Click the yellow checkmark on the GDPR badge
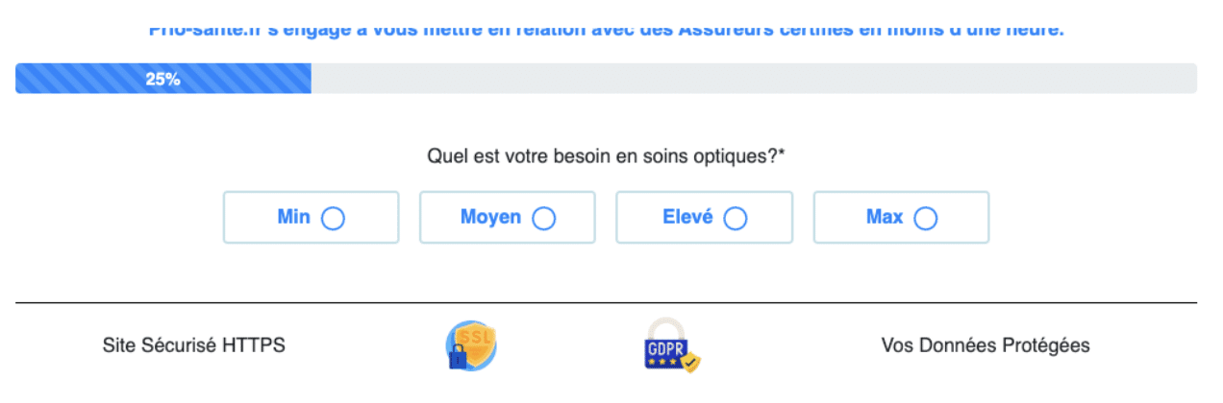Screen dimensions: 1223x403 pyautogui.click(x=690, y=364)
